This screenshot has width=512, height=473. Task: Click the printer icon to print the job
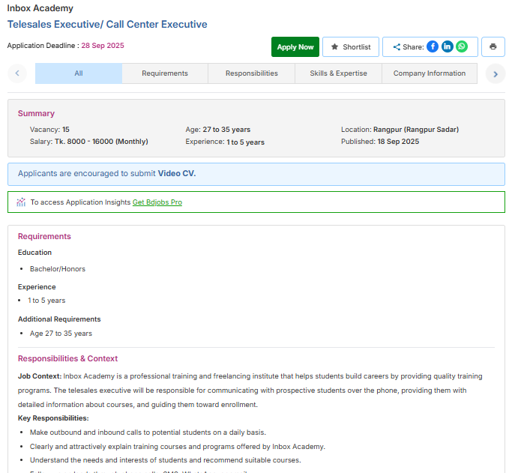493,46
